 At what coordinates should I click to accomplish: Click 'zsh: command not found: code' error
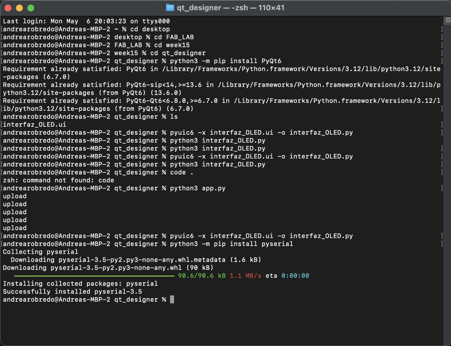click(58, 180)
